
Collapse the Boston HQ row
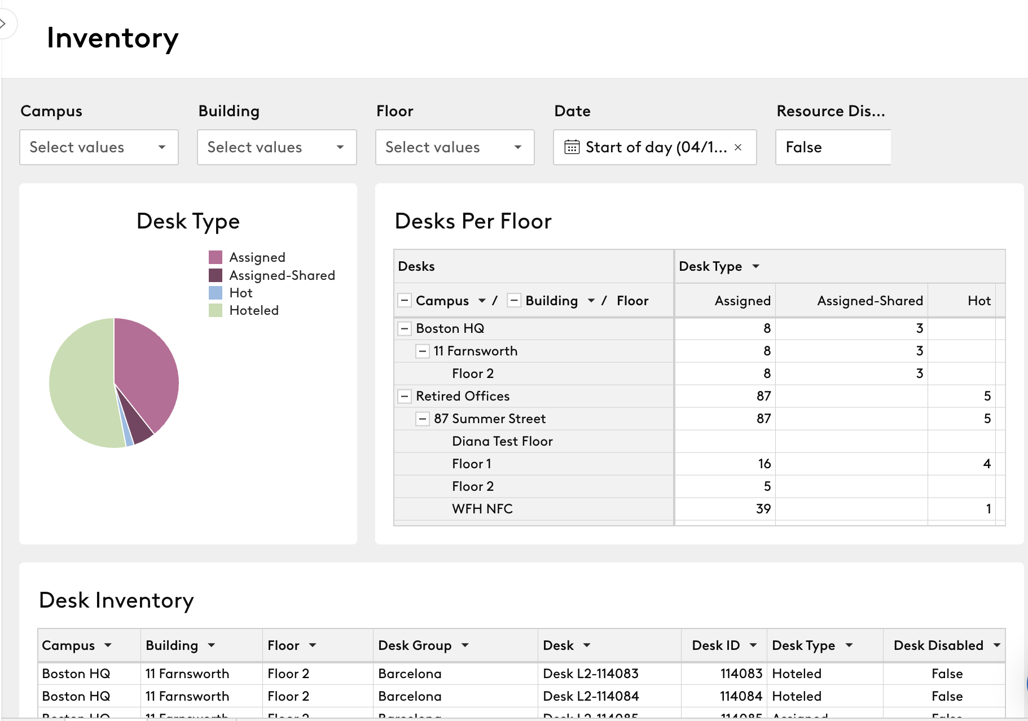[x=404, y=328]
